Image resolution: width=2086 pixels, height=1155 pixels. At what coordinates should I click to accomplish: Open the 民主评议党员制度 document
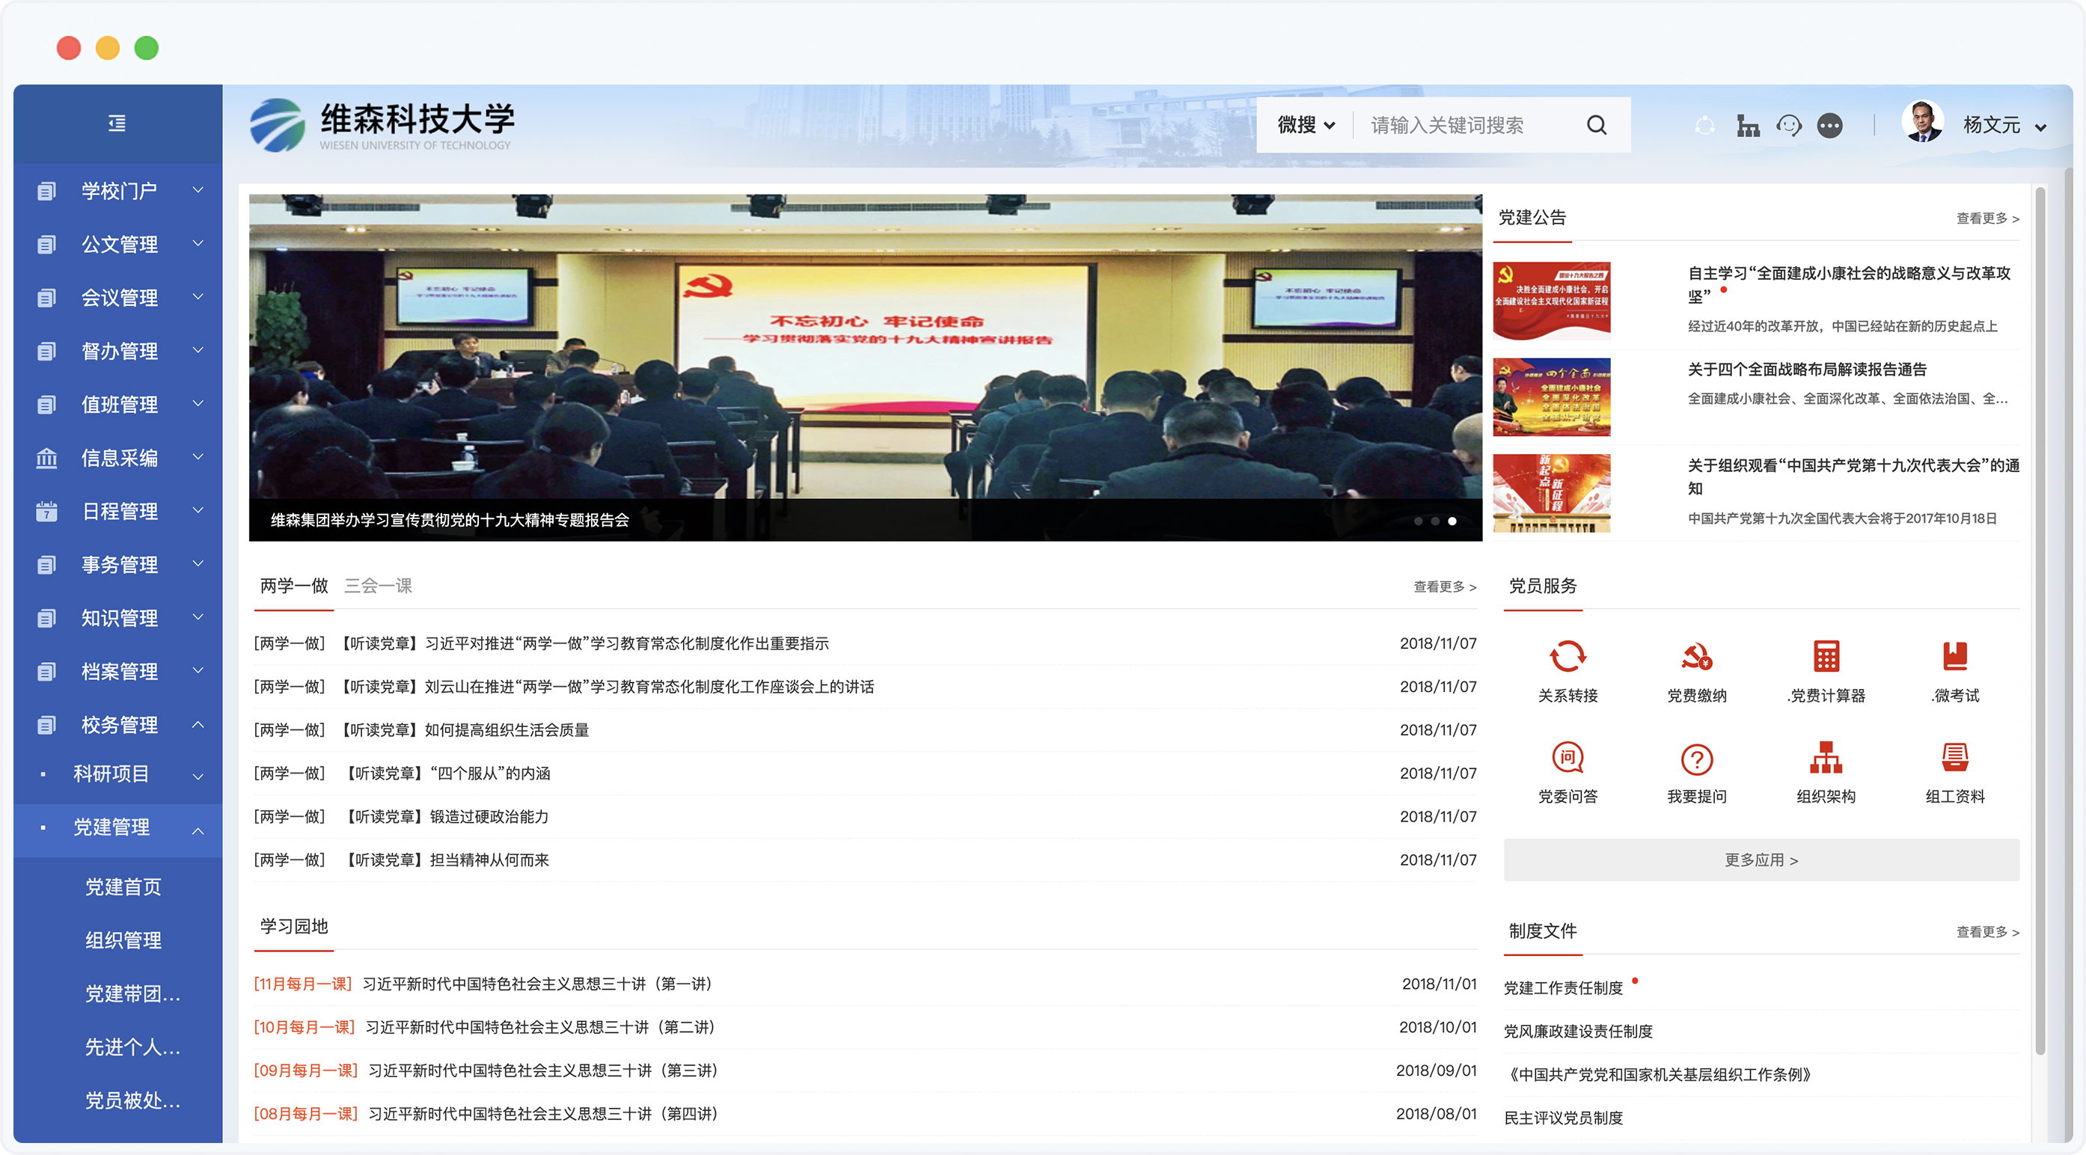pos(1563,1118)
